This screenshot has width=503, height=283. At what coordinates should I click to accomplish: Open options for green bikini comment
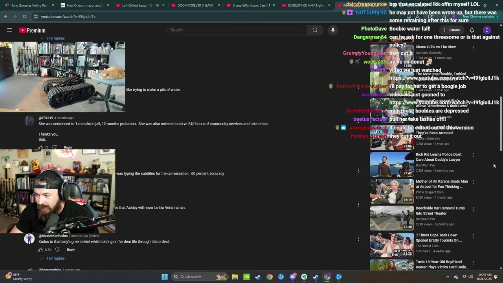pos(358,239)
